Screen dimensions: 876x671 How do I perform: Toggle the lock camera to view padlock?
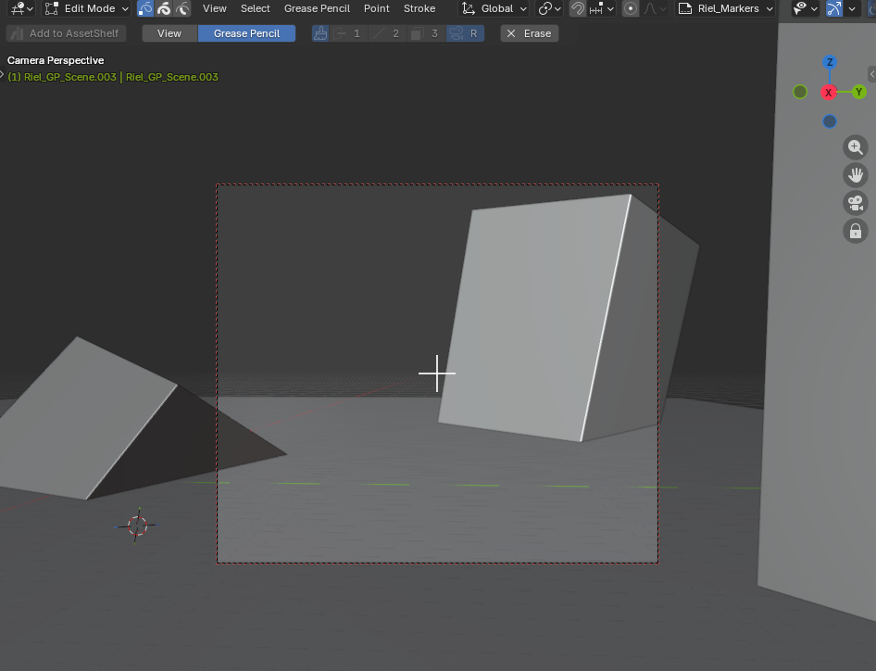pos(856,231)
